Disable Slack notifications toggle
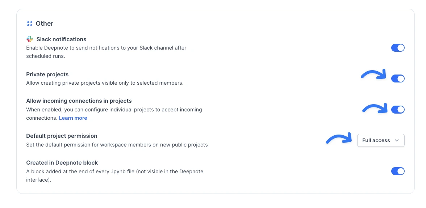The image size is (426, 208). (398, 48)
